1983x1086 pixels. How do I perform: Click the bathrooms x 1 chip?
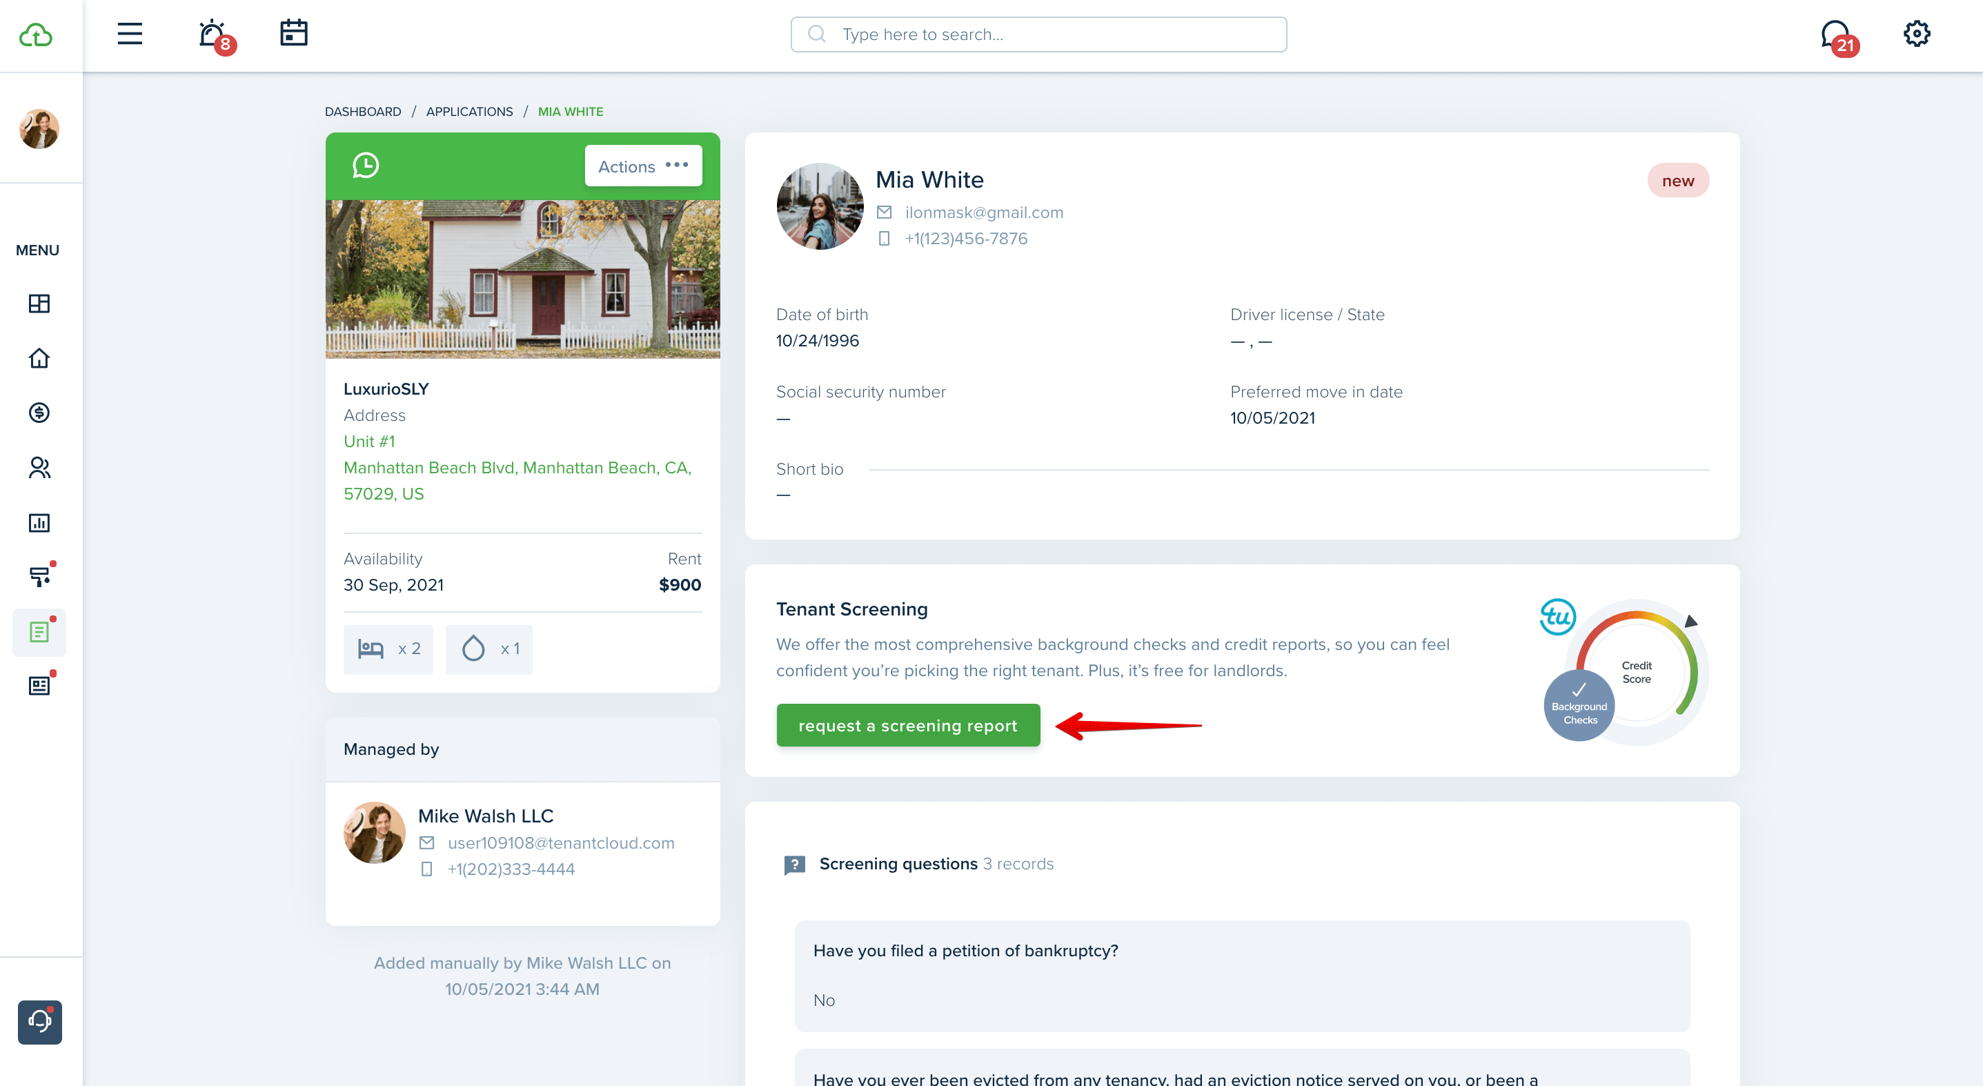click(x=489, y=649)
